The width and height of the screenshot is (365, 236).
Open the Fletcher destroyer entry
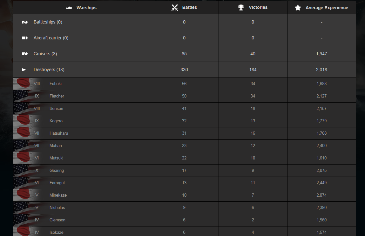tap(184, 96)
